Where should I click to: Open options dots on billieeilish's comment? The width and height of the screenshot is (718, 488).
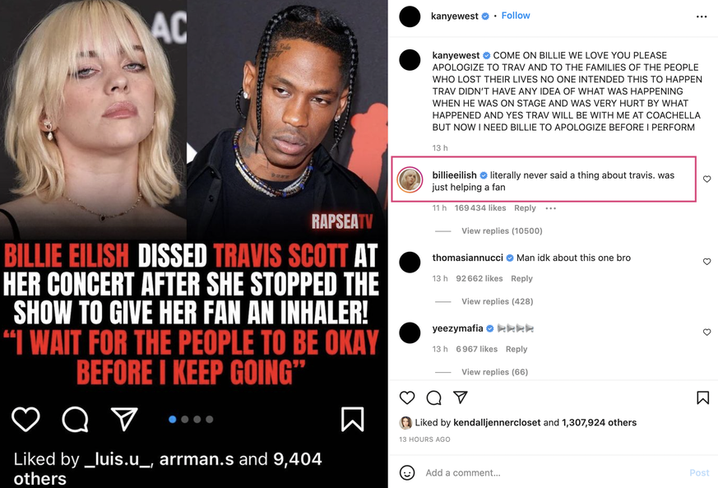click(550, 208)
